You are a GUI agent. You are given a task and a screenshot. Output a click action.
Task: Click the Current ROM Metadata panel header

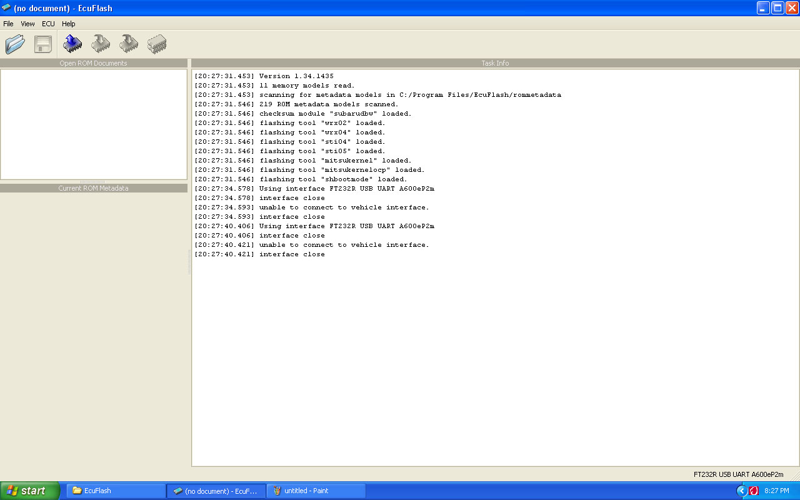pyautogui.click(x=93, y=188)
